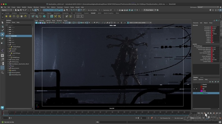
Task: Click the Home icon in menu bar
Action: point(2,7)
